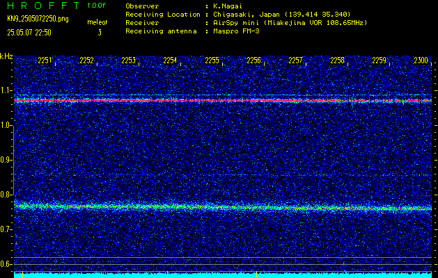Click the filename KN9_2505072250.png
Image resolution: width=438 pixels, height=278 pixels.
point(38,19)
